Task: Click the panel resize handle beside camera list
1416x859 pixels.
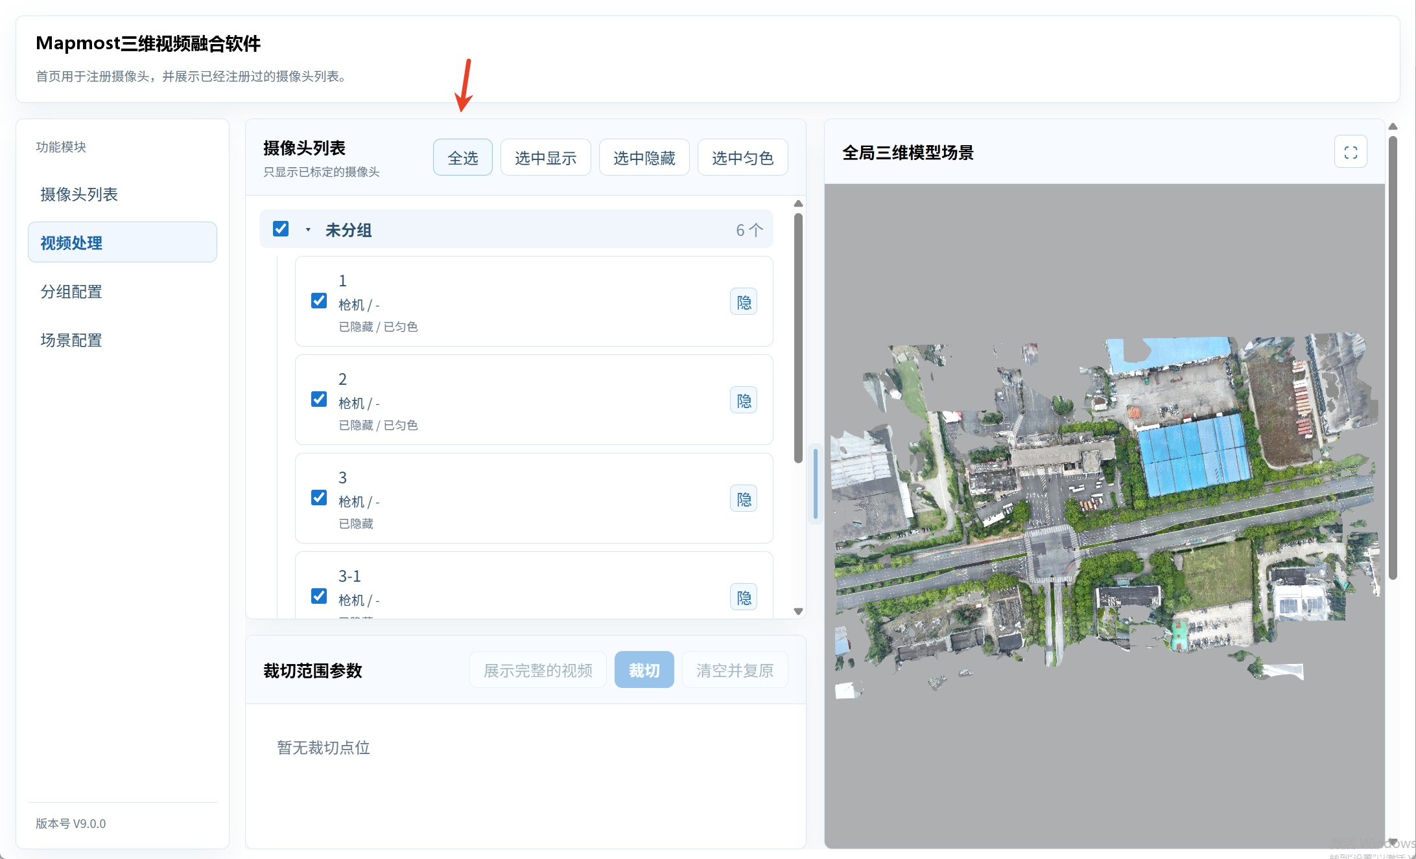Action: [x=815, y=483]
